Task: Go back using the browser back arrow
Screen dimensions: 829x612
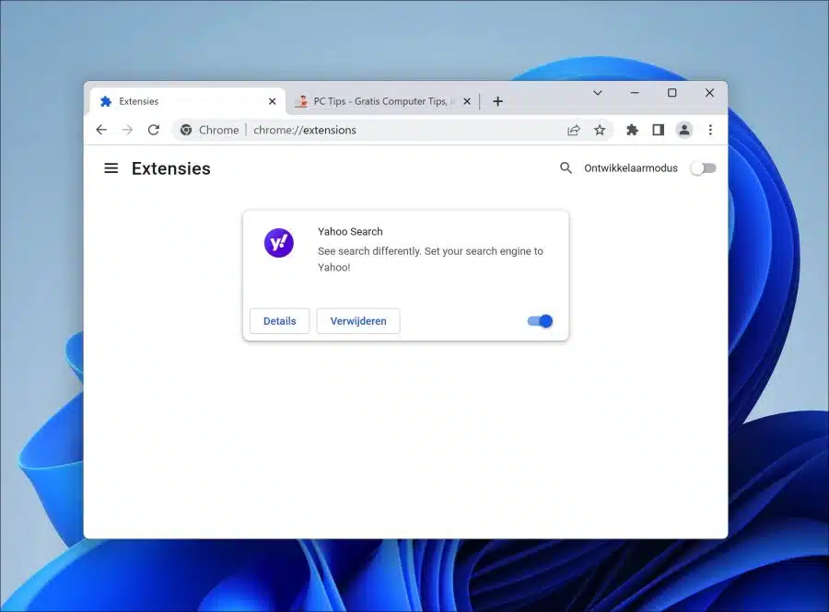Action: pos(101,130)
